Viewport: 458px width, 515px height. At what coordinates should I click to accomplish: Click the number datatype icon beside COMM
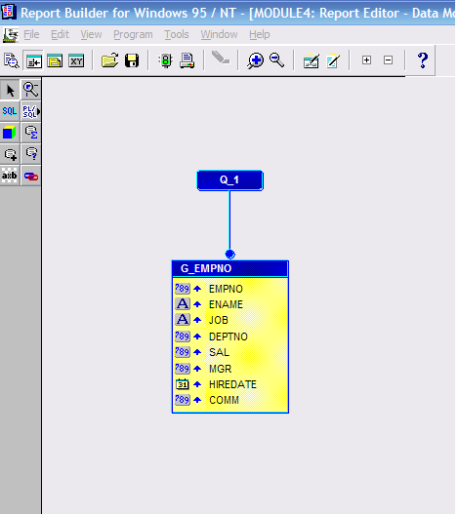coord(183,400)
